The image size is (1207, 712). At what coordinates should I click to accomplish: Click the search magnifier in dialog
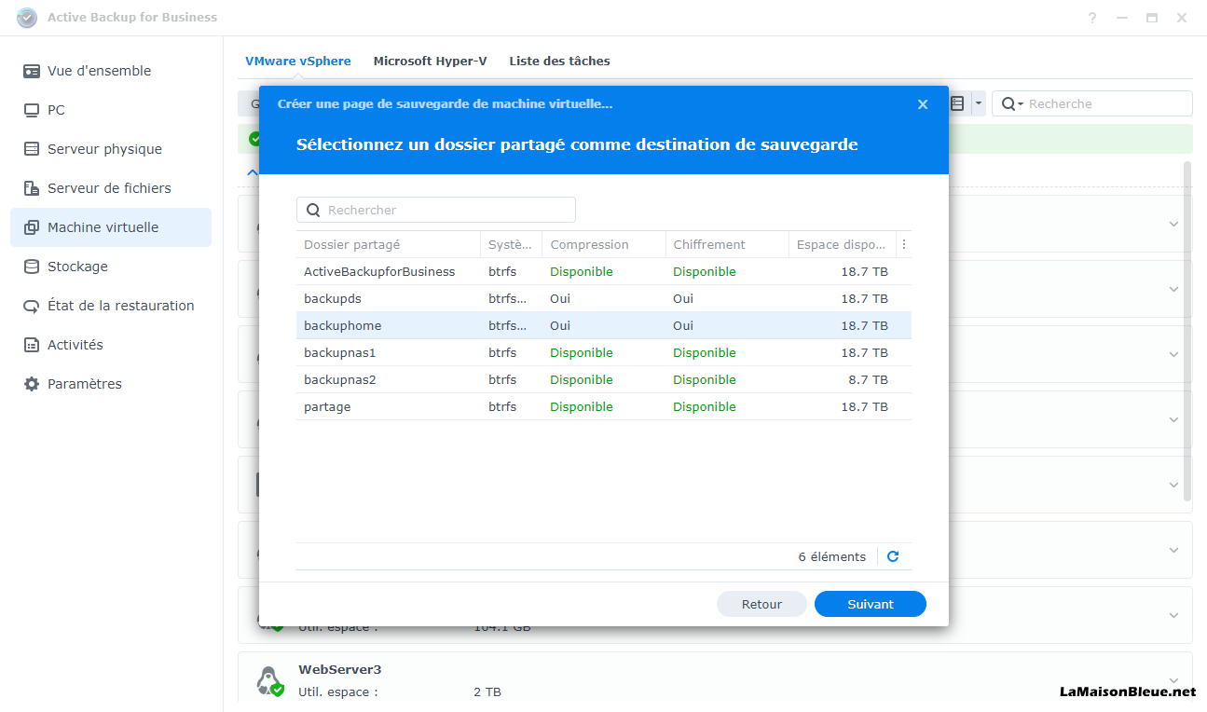pos(313,210)
